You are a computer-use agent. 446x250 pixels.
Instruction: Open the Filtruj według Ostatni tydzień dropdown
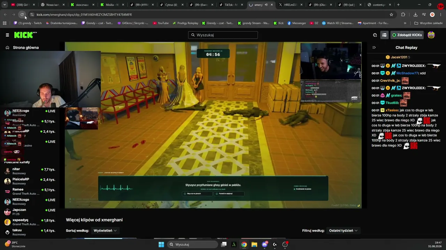344,231
